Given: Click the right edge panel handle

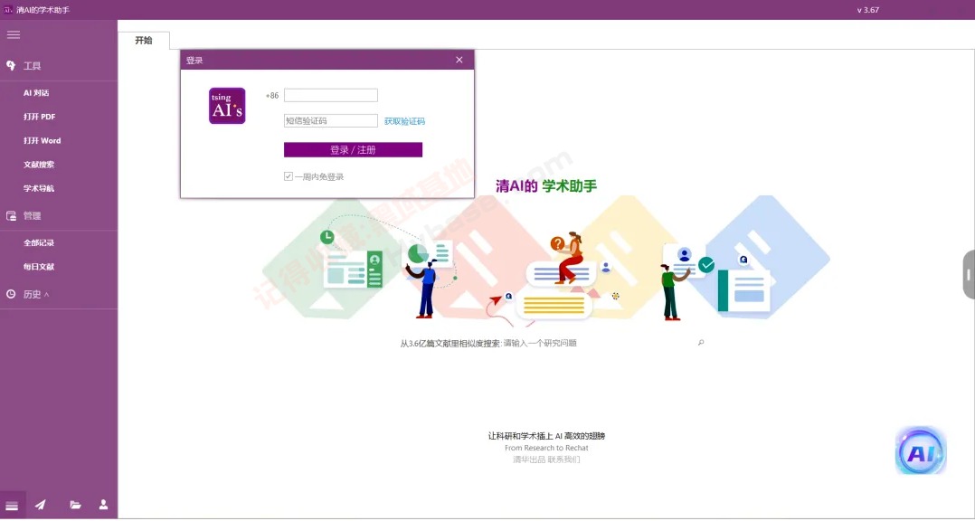Looking at the screenshot, I should coord(969,274).
